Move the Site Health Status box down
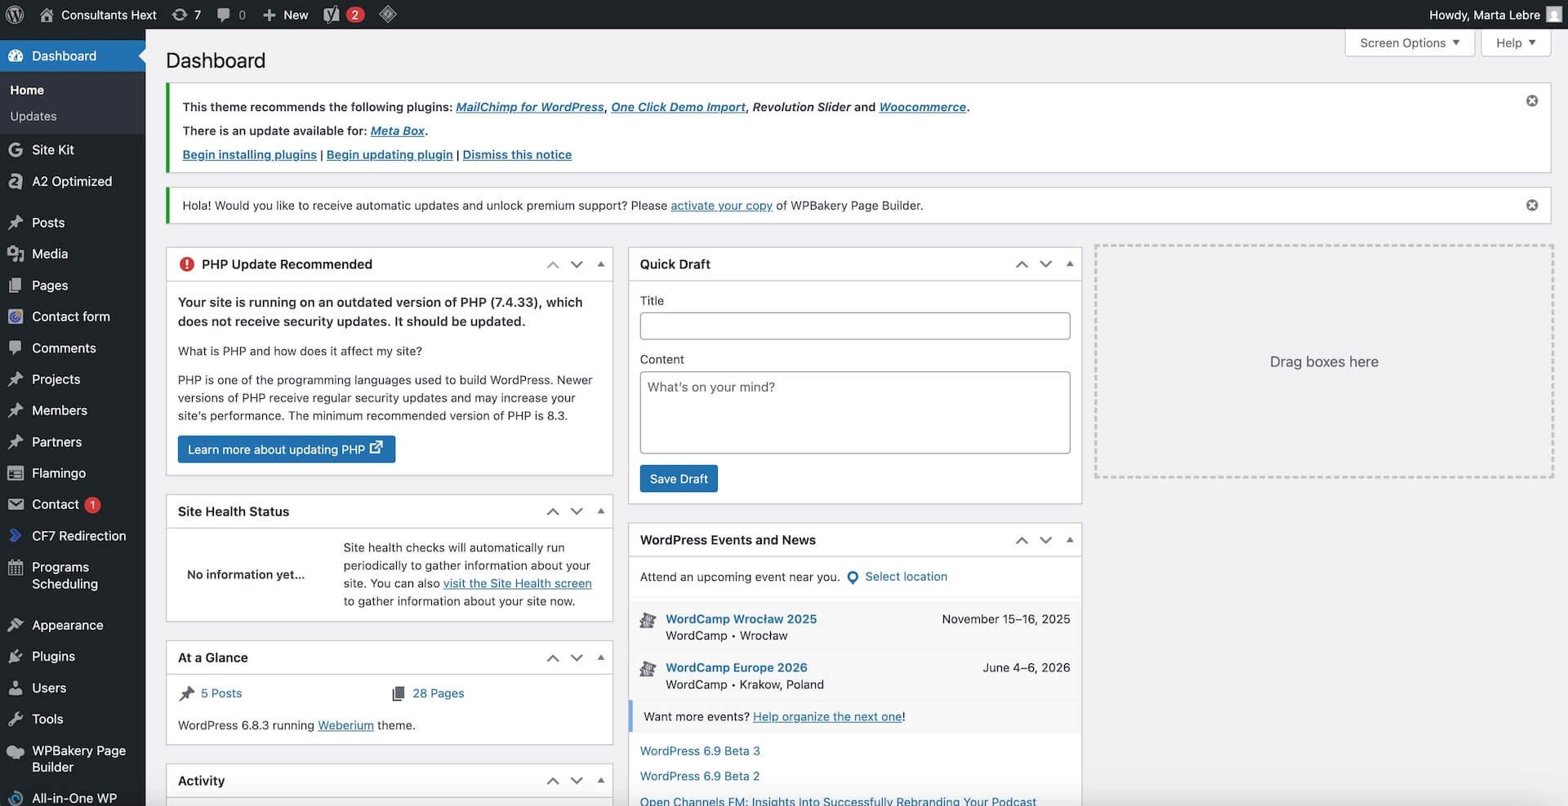The image size is (1568, 806). (577, 511)
